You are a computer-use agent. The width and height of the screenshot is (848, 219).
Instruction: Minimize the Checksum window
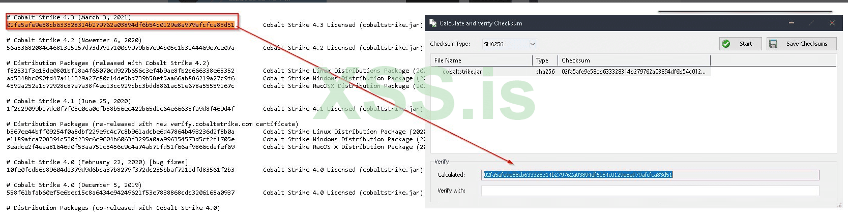pos(792,23)
